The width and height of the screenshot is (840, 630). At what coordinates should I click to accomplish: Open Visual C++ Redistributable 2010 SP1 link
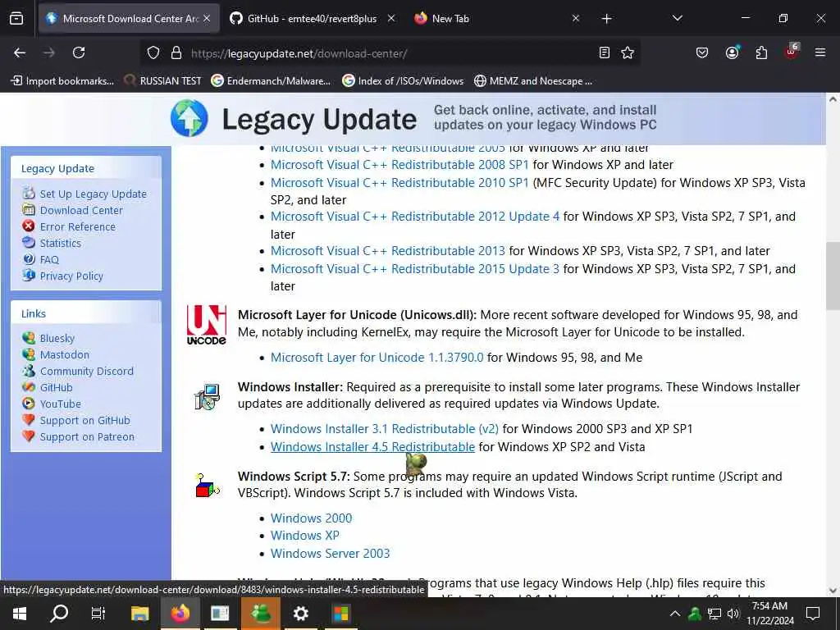399,183
